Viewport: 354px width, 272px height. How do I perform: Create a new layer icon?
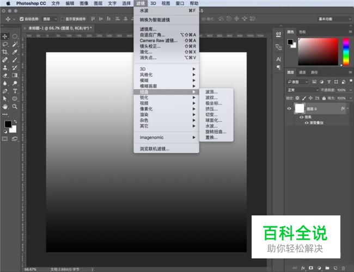click(x=335, y=268)
